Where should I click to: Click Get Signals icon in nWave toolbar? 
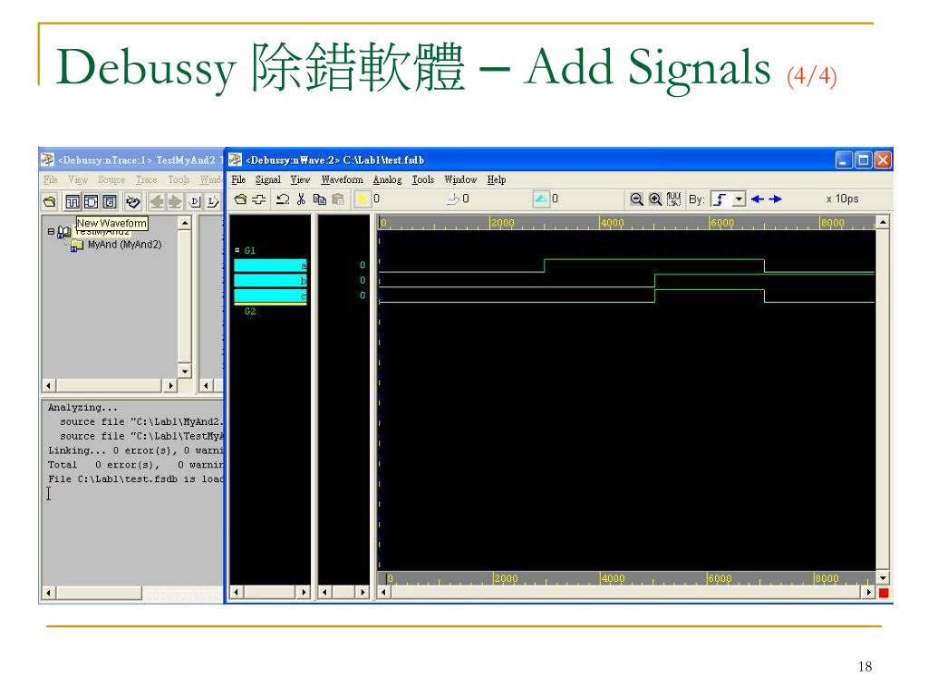tap(258, 199)
